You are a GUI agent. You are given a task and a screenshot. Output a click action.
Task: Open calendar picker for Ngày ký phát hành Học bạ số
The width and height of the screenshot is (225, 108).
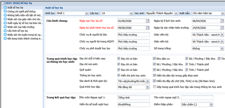coord(148,28)
